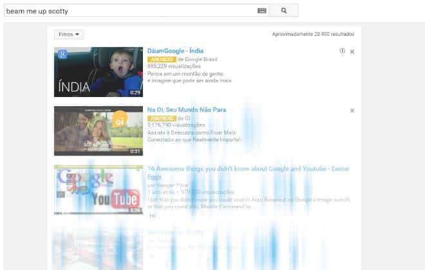Dismiss the DáumGoogle - Índia ad
Screen dimensions: 425x270
(352, 51)
